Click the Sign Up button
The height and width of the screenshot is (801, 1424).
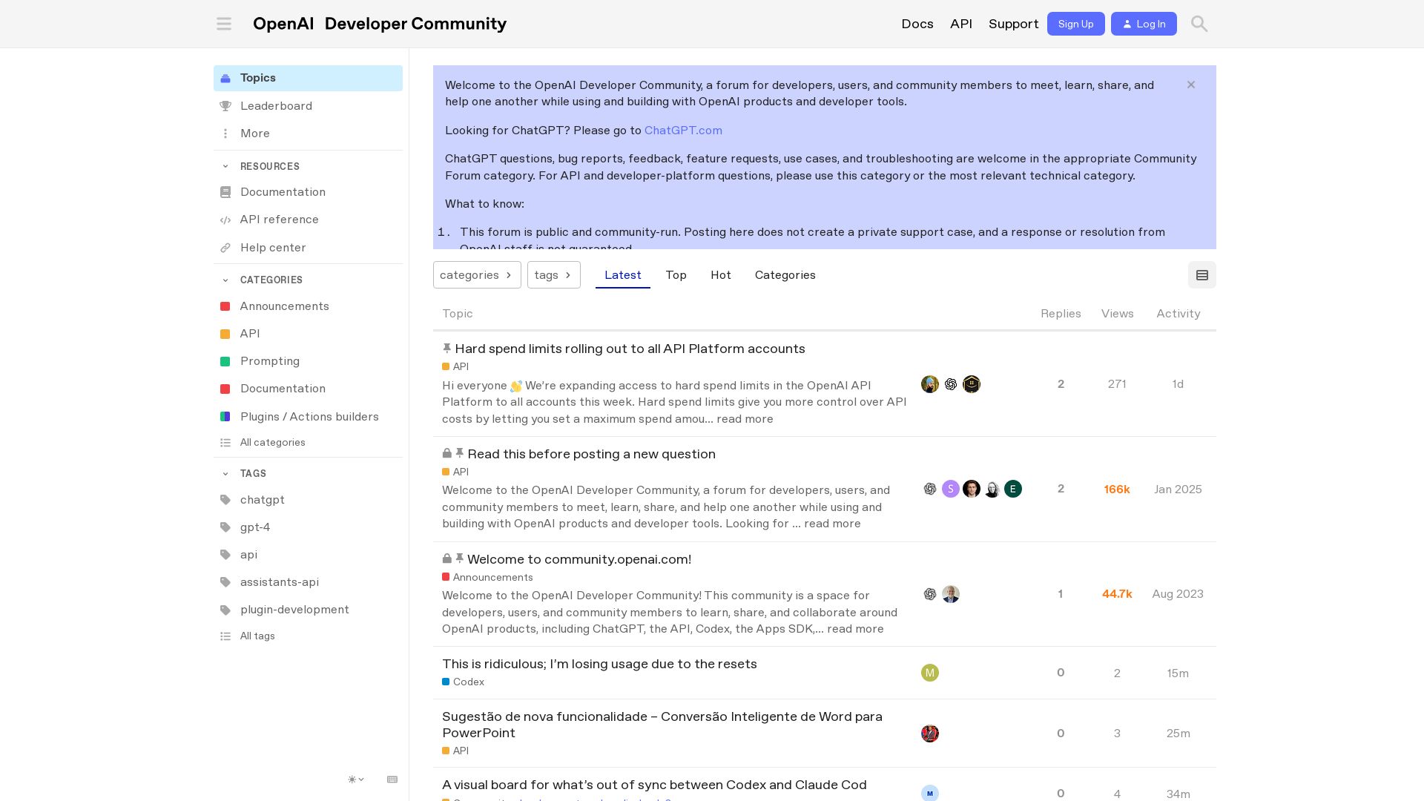coord(1076,24)
